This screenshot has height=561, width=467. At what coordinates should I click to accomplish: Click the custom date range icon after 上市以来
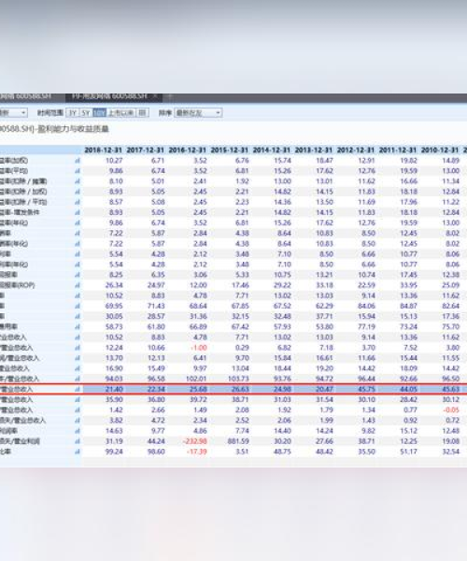pyautogui.click(x=142, y=113)
